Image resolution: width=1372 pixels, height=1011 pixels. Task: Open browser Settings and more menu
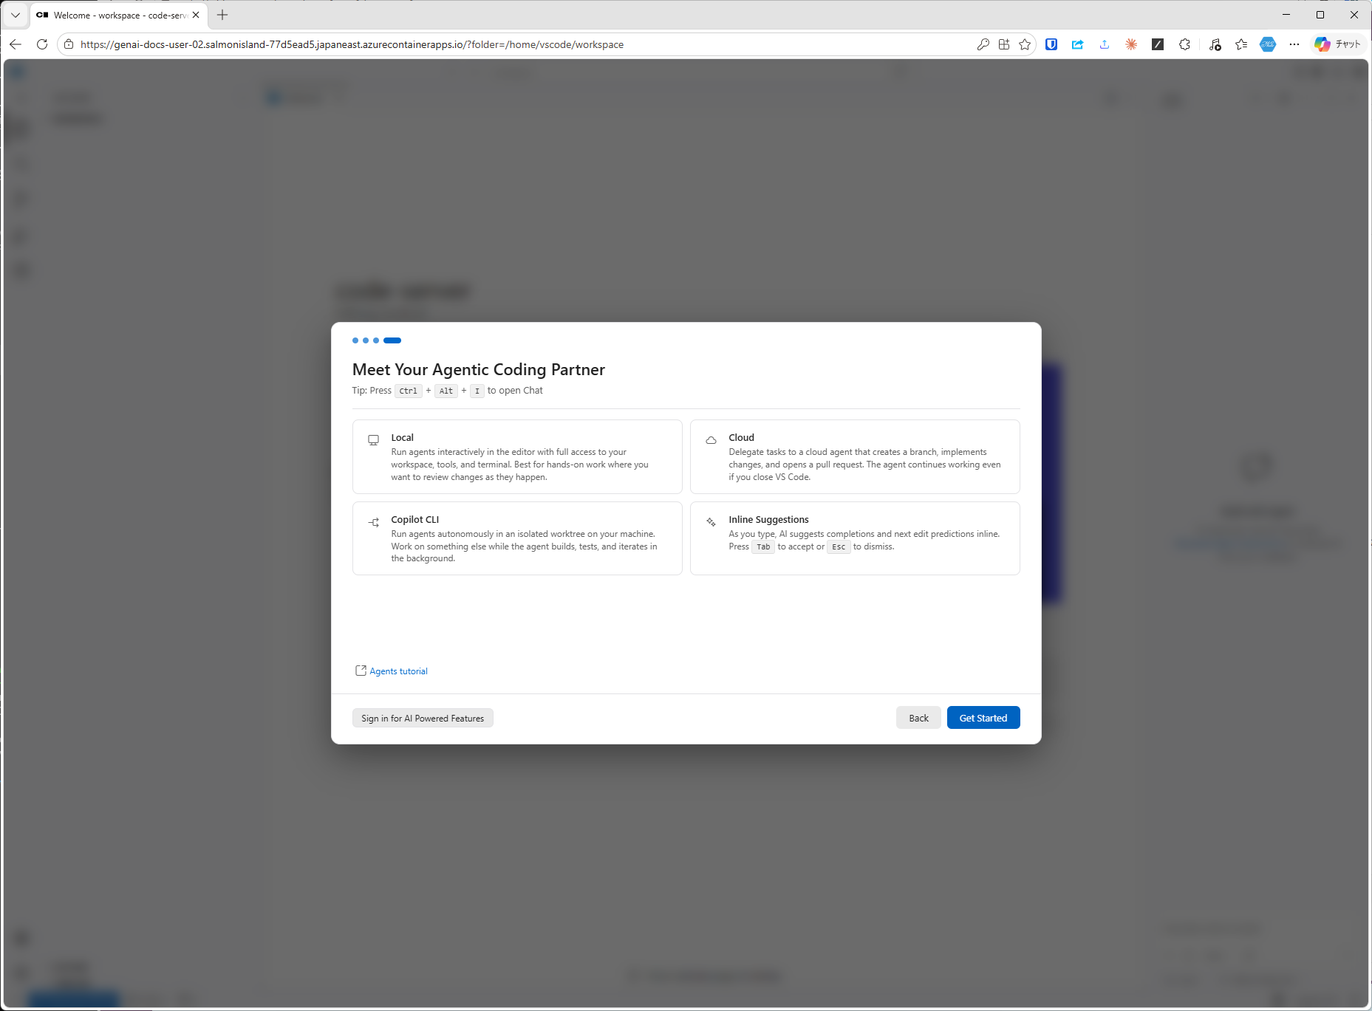point(1294,44)
